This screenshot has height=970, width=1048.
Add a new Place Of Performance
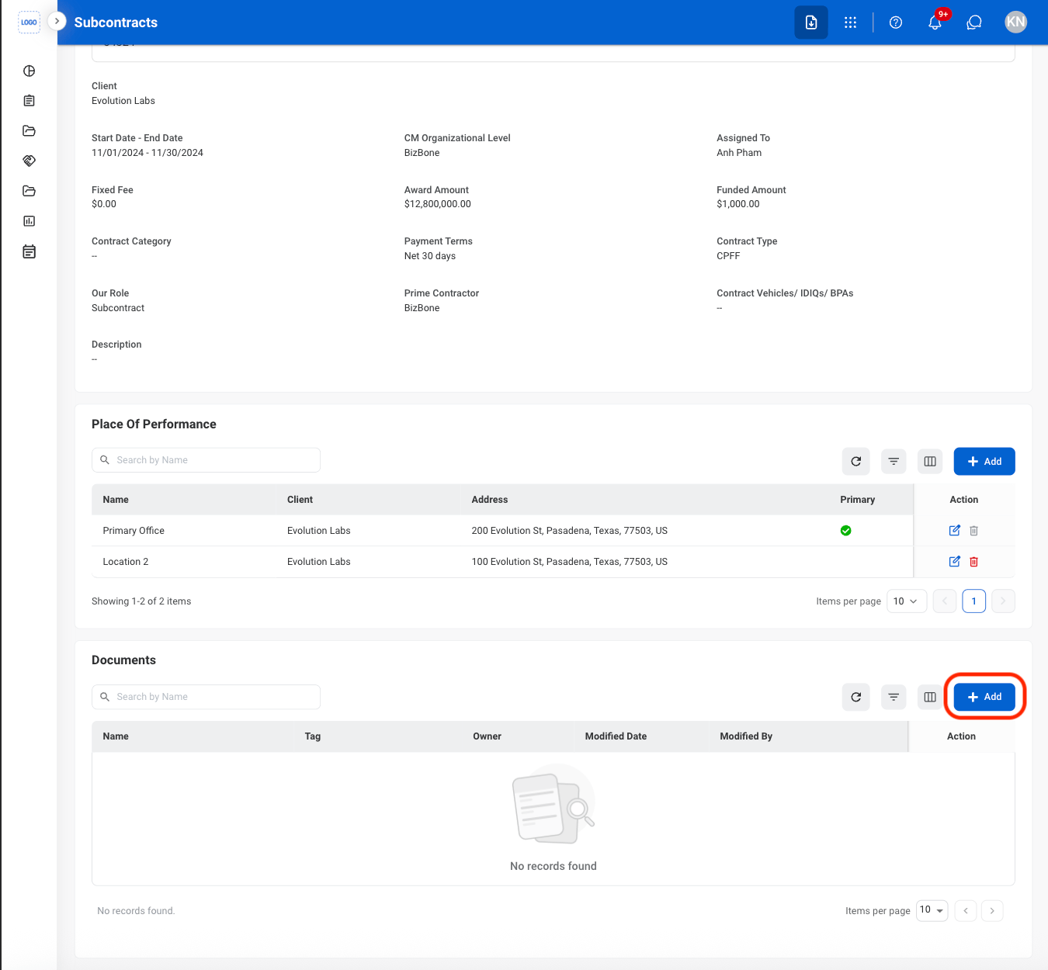(984, 462)
